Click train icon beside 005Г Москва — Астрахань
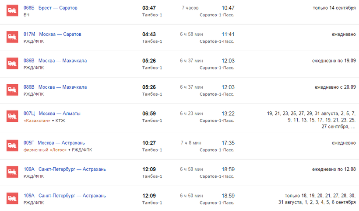This screenshot has height=211, width=359. coord(12,145)
